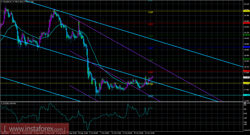This screenshot has width=250, height=135.
Task: Select the yellow Murrey level label near the top
Action: [151, 12]
